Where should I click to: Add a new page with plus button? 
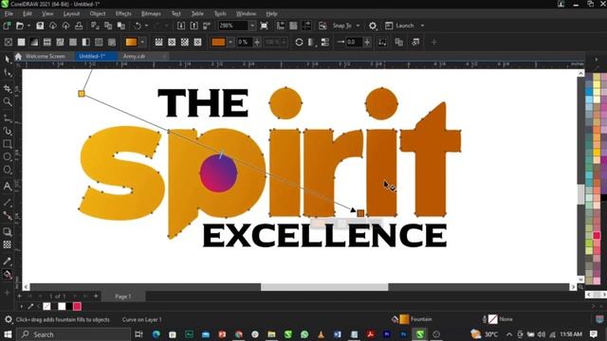[96, 296]
